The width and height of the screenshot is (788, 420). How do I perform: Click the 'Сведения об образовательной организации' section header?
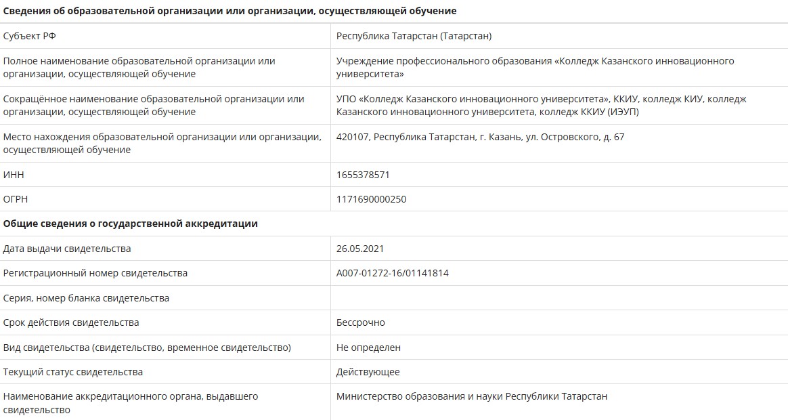230,11
